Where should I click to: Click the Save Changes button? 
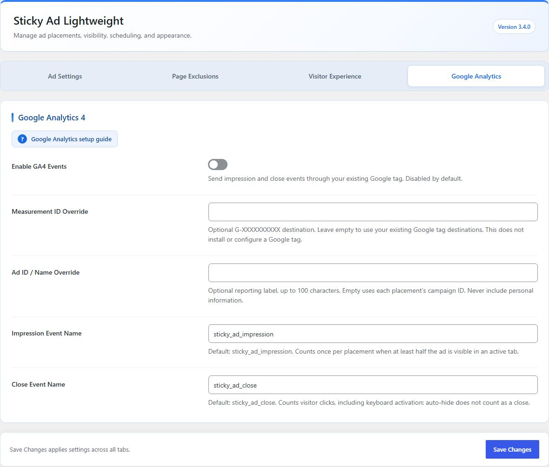coord(512,449)
